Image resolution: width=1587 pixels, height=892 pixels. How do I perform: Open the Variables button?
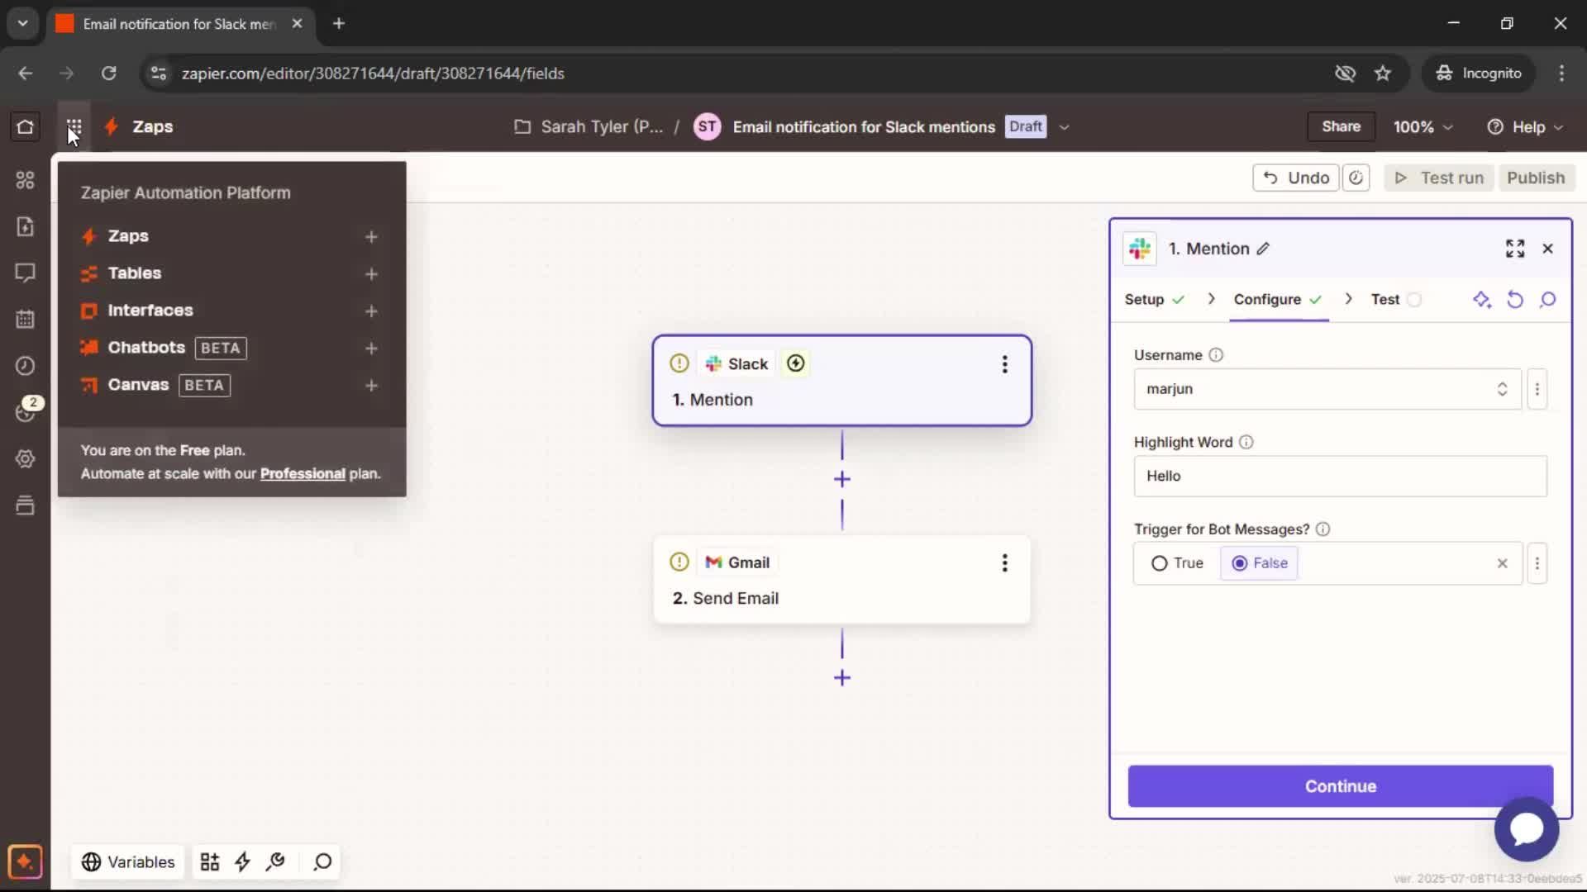tap(128, 862)
